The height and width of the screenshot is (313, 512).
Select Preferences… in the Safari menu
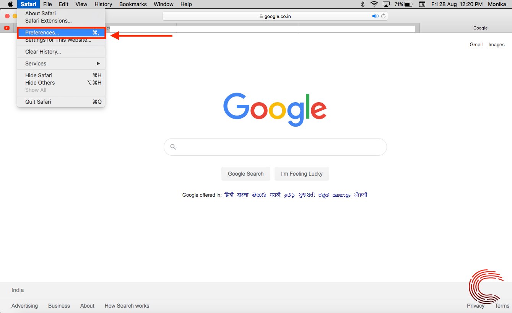tap(61, 33)
